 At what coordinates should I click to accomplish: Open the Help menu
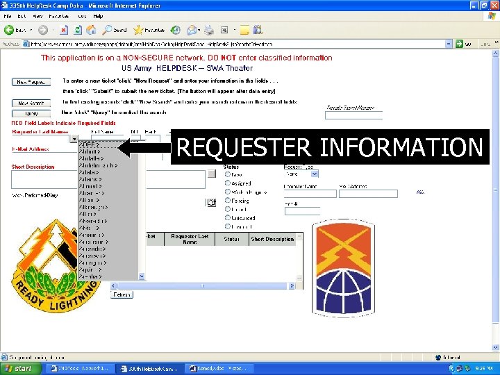[x=98, y=16]
